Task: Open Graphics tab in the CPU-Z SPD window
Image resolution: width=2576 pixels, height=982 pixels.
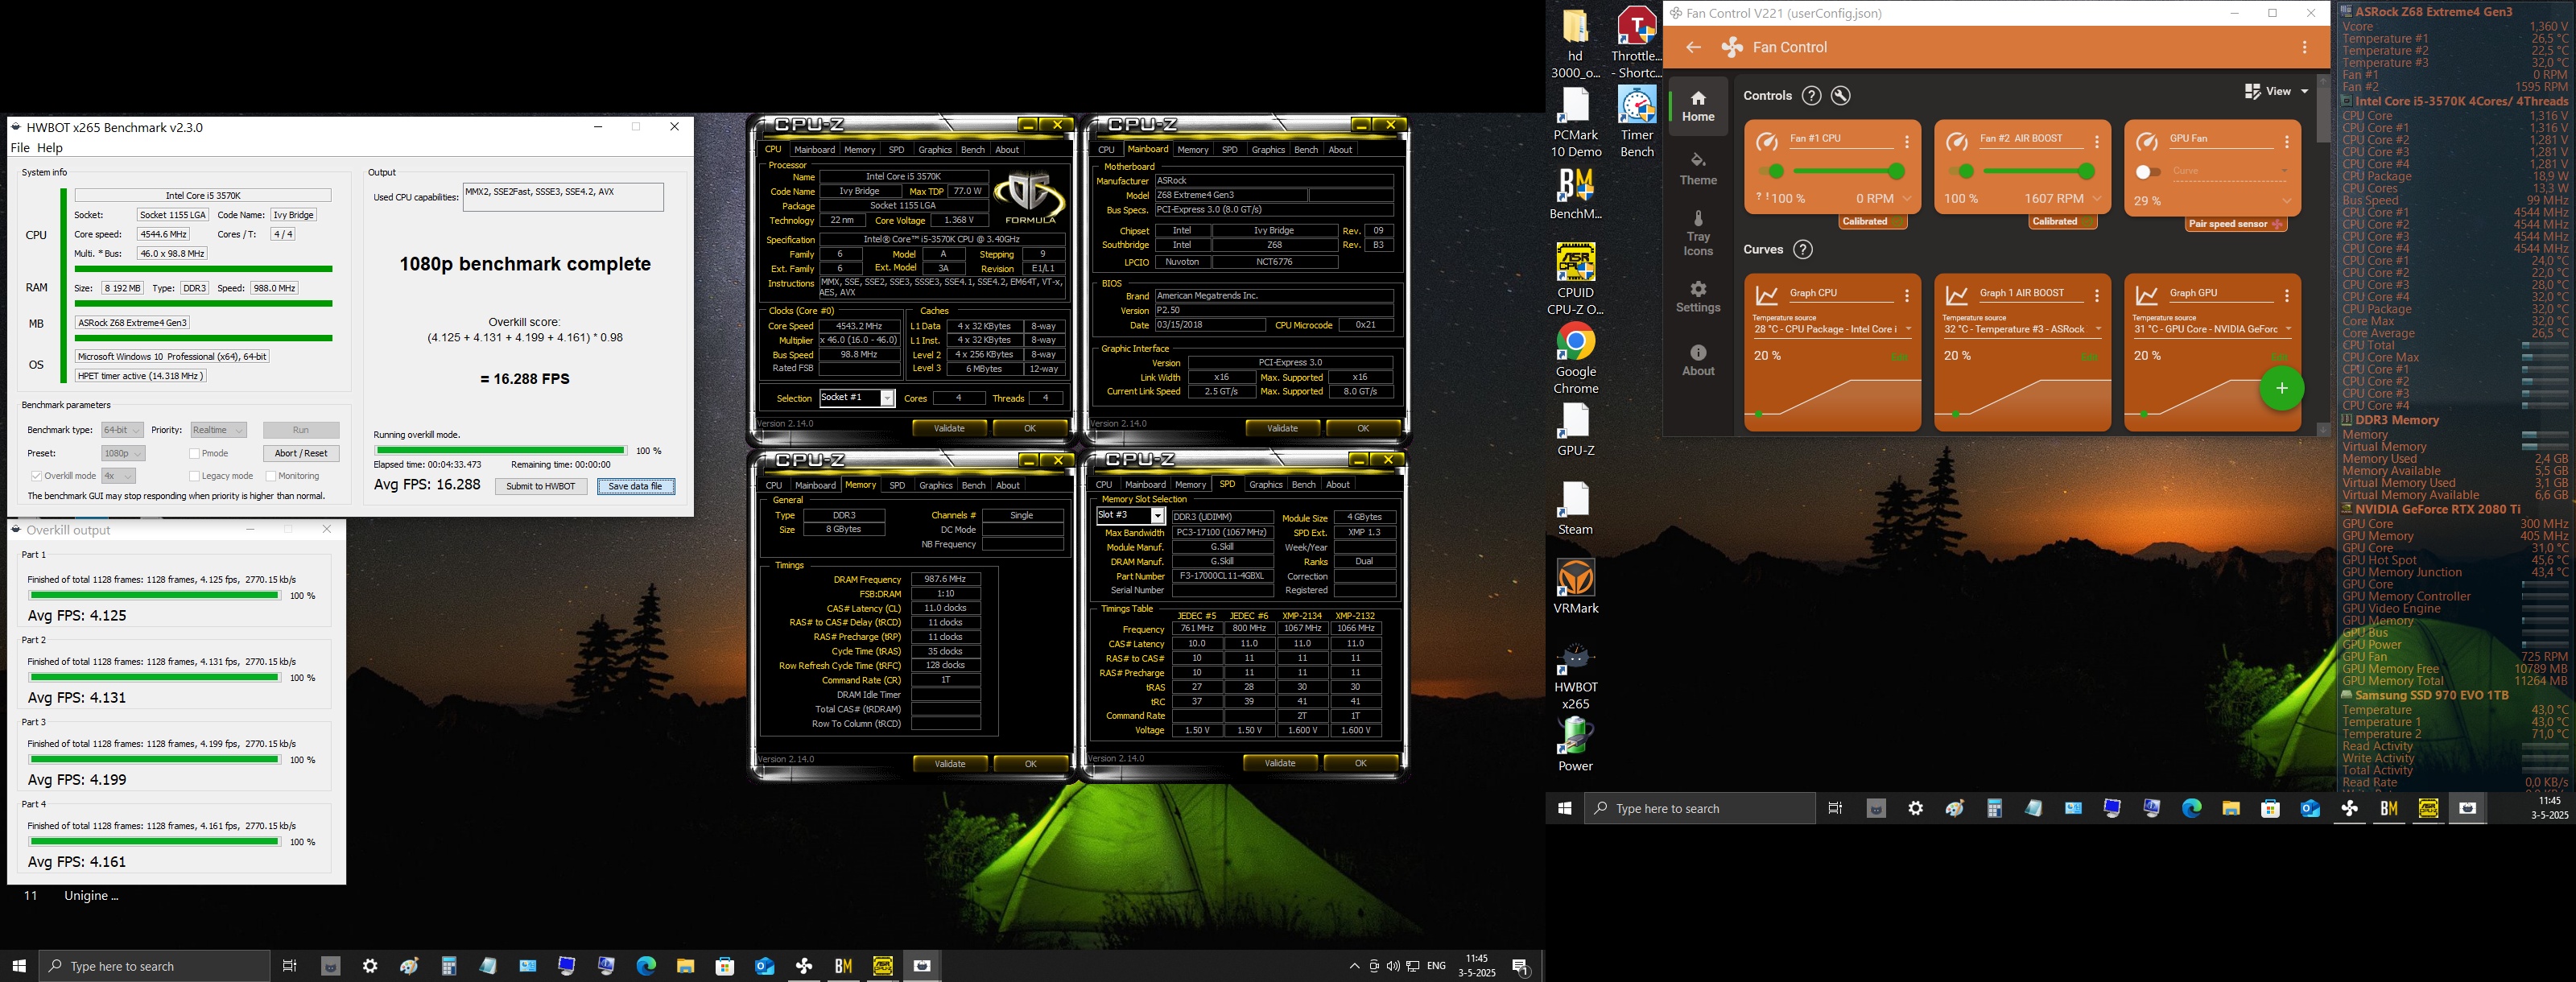Action: [1266, 485]
